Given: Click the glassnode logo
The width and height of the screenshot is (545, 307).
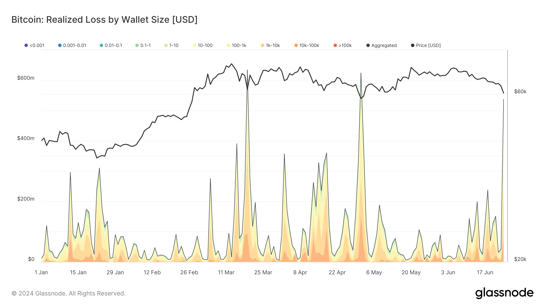Looking at the screenshot, I should click(504, 293).
